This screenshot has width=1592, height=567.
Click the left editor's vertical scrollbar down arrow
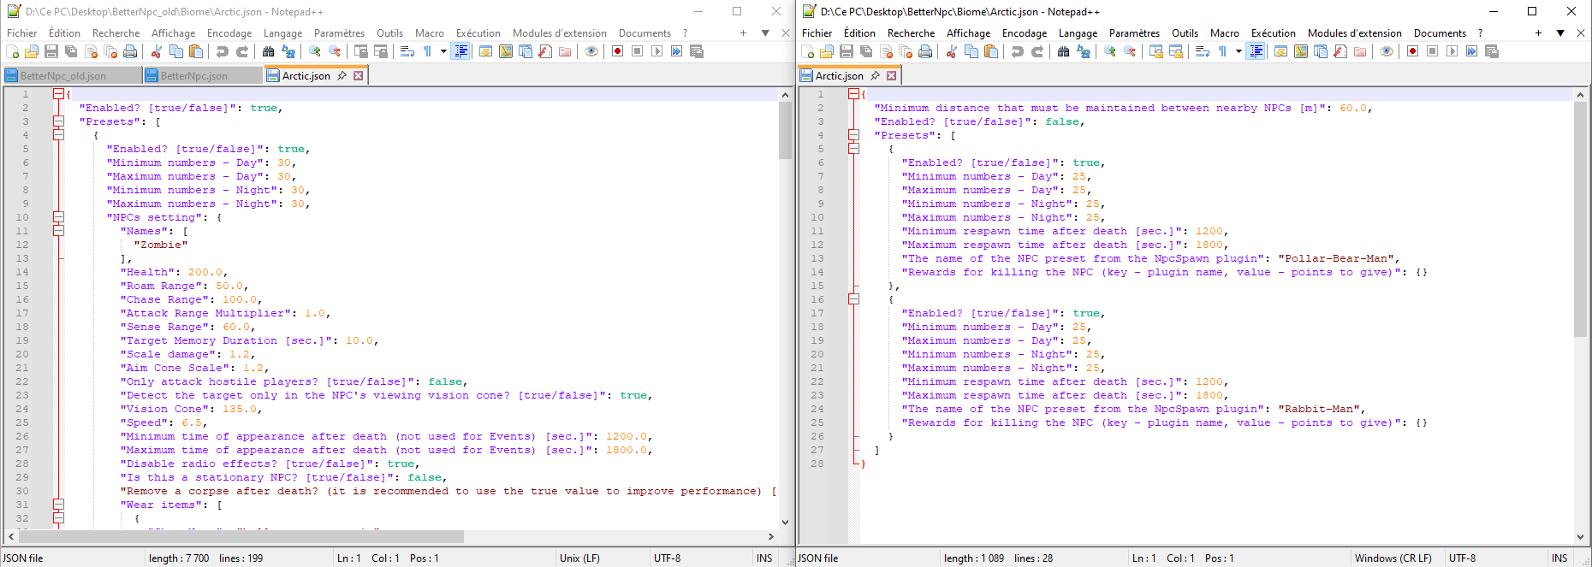(x=785, y=522)
